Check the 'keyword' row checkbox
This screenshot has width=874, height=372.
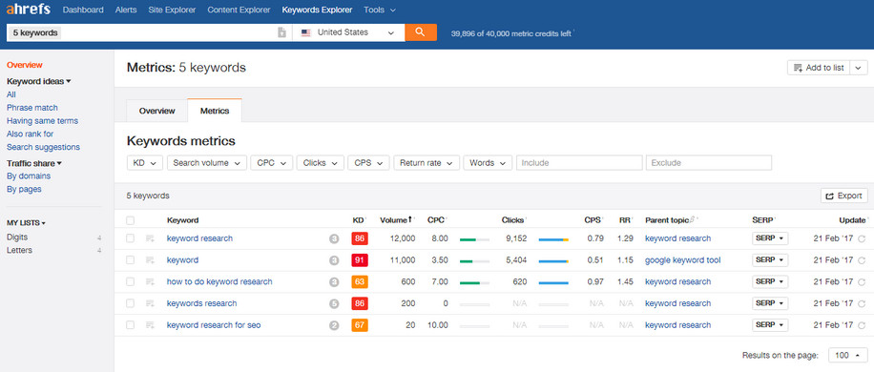(130, 260)
